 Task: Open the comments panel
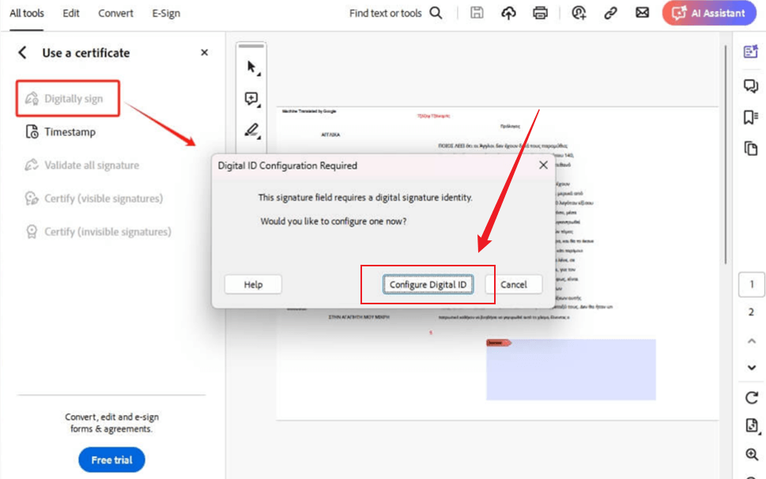pyautogui.click(x=749, y=85)
